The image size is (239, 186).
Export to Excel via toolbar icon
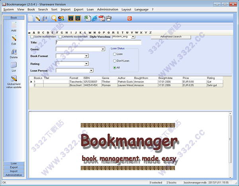pos(88,19)
